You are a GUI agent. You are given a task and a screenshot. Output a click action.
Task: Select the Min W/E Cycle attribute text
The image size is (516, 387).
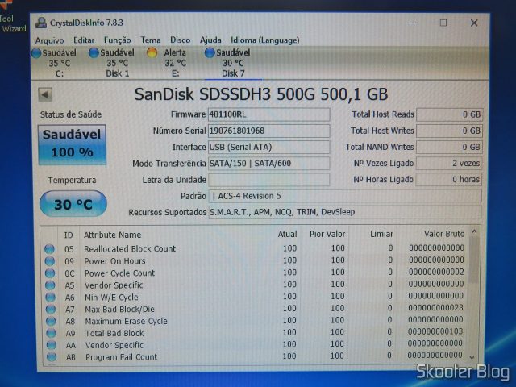click(x=111, y=298)
